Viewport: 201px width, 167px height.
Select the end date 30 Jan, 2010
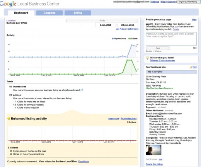[x=128, y=25]
